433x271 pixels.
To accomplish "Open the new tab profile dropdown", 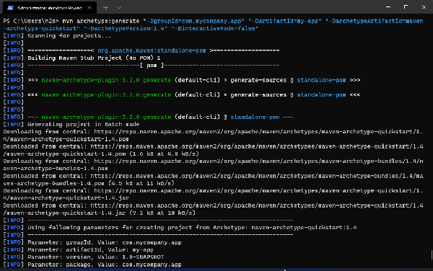I will tap(119, 8).
